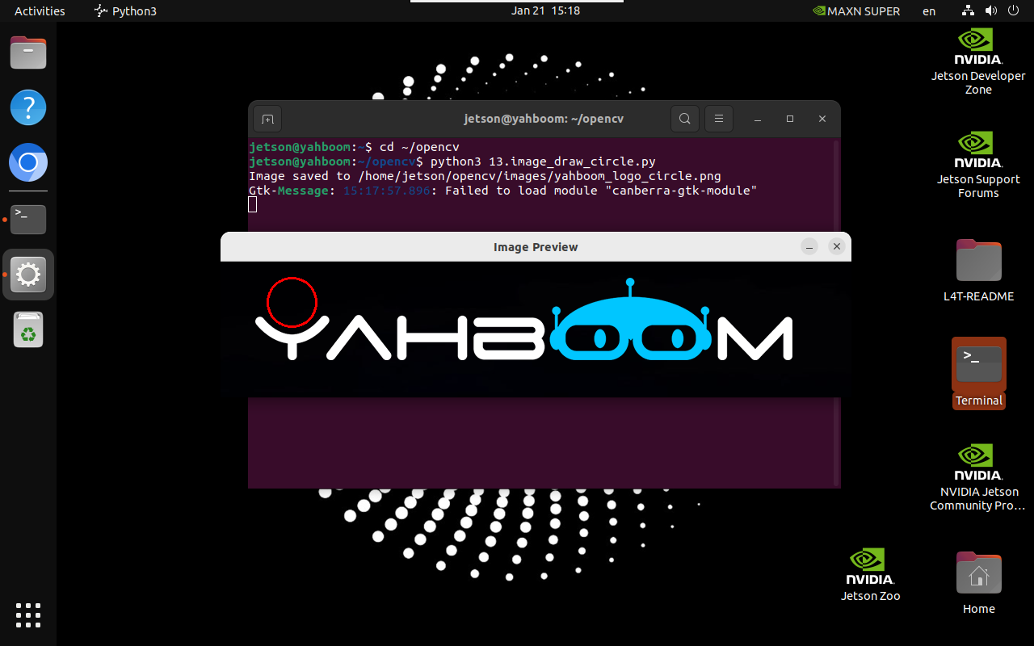Click the Image Preview title bar
The image size is (1034, 646).
click(536, 247)
